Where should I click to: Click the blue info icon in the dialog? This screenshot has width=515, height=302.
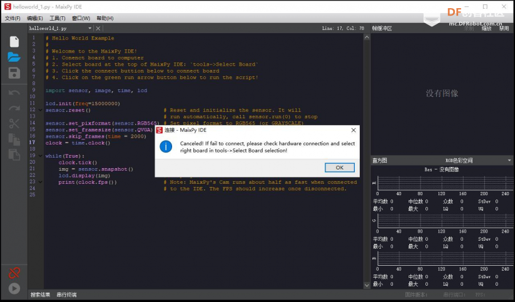click(x=166, y=147)
